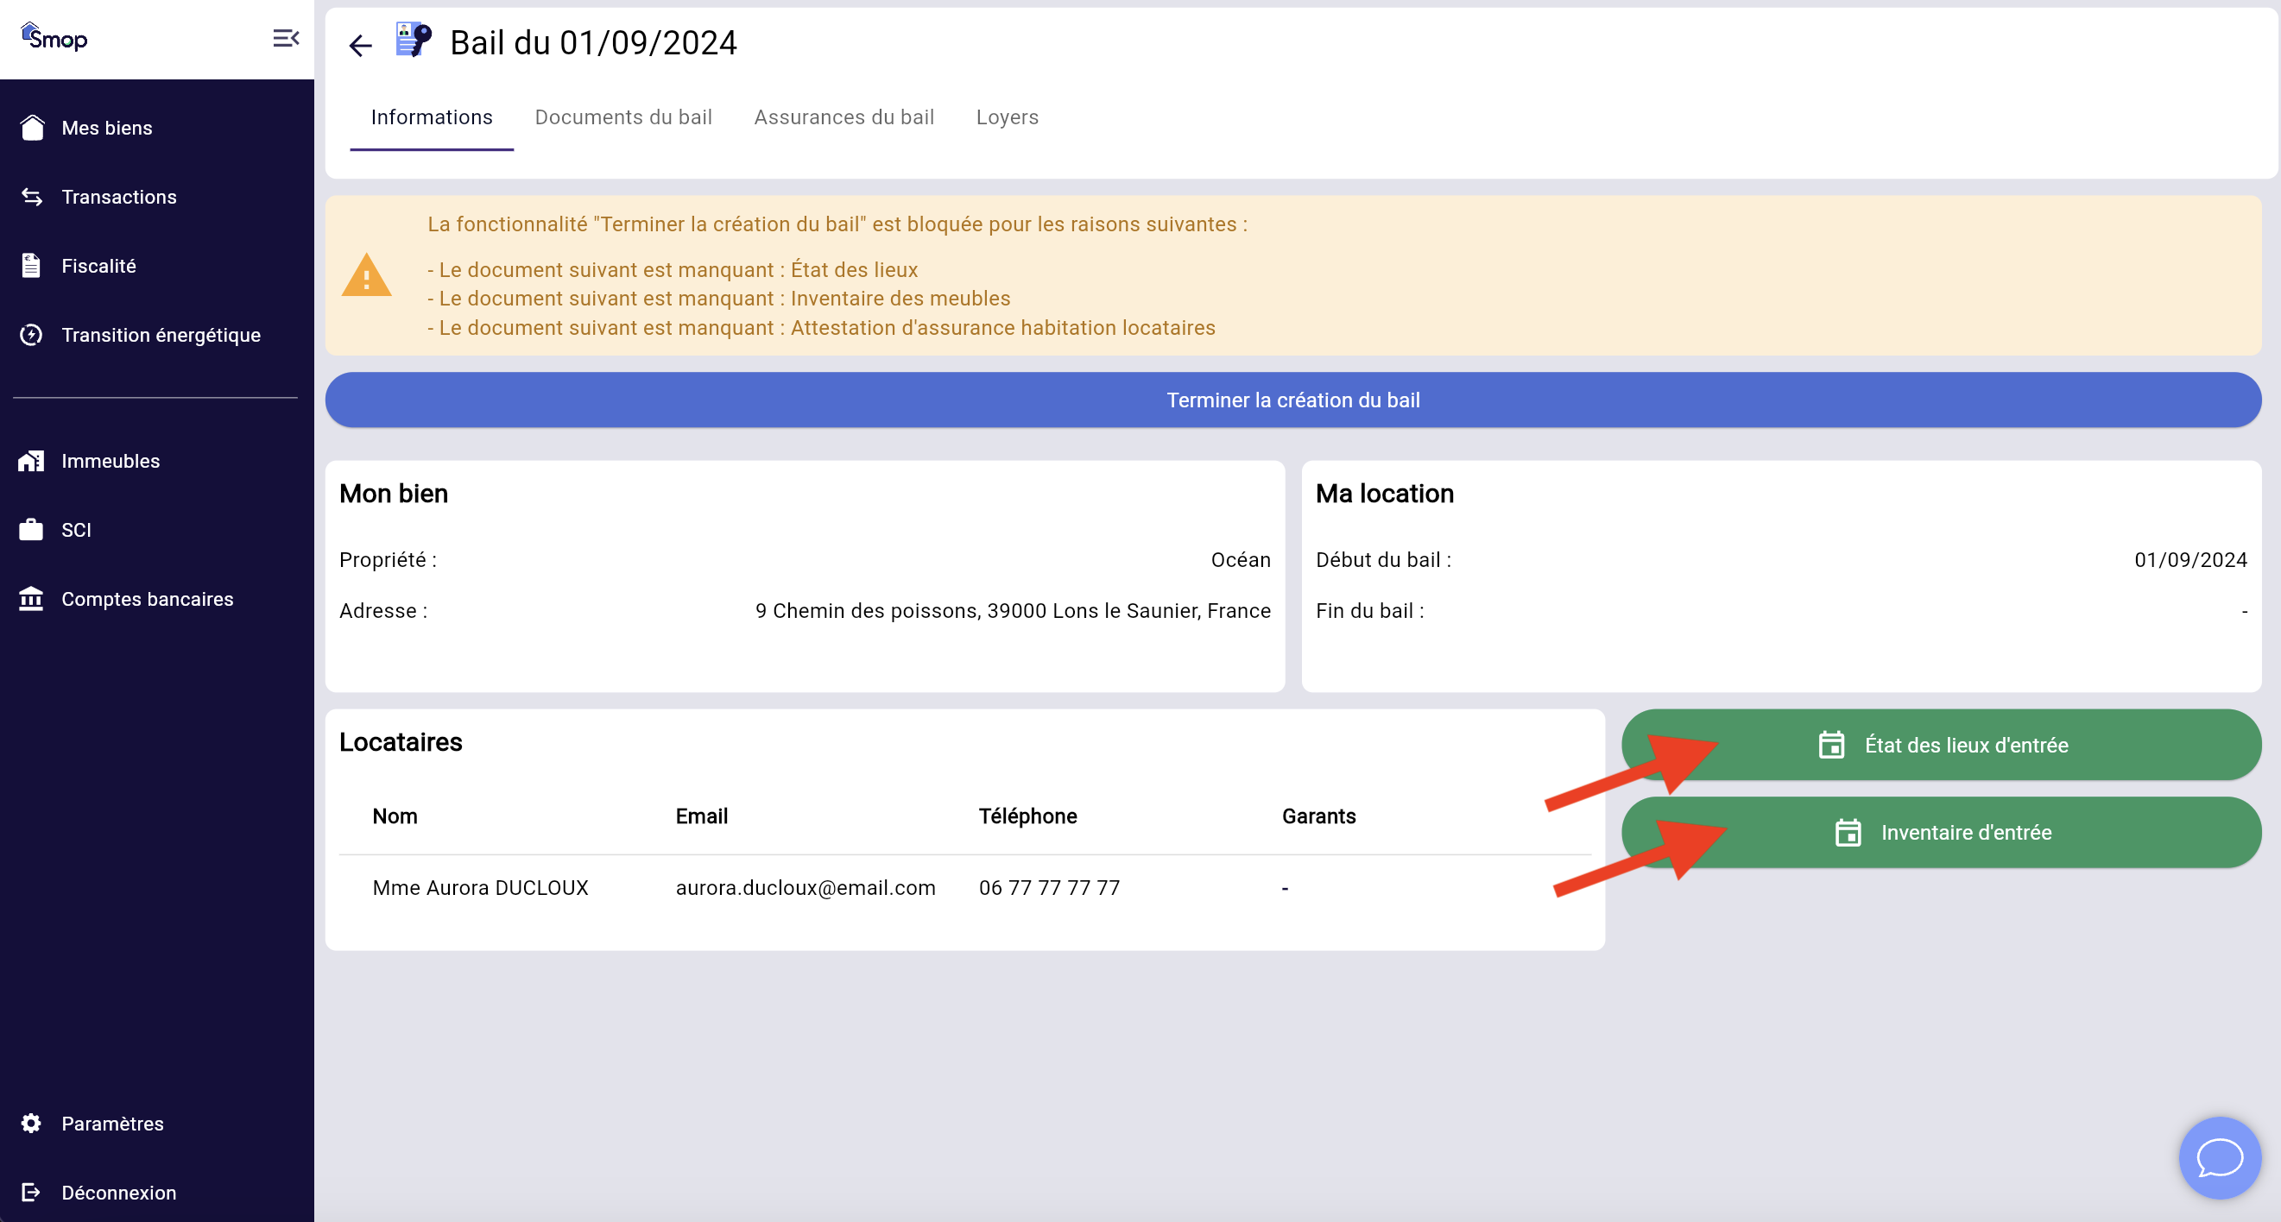
Task: Click the Comptes bancaires bank icon
Action: click(x=32, y=599)
